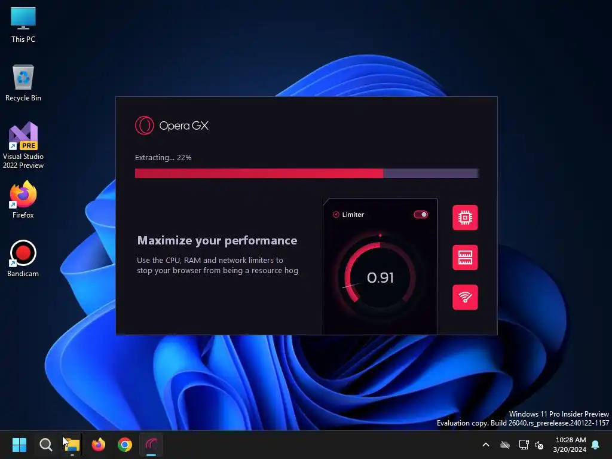This screenshot has height=459, width=612.
Task: Click the muted volume tray icon
Action: pos(539,445)
